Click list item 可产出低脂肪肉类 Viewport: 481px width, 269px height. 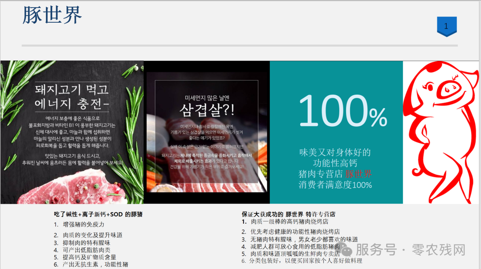(x=82, y=250)
